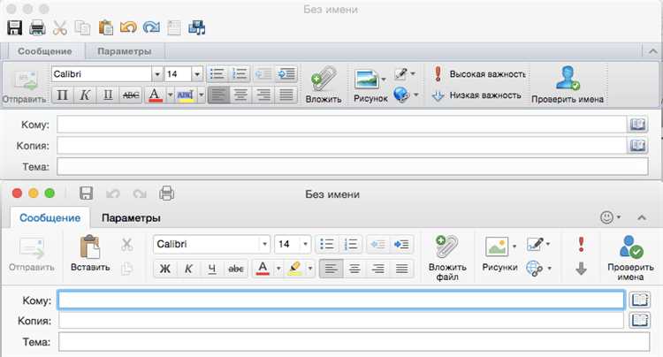This screenshot has width=663, height=357.
Task: Click font color A swatch in lower window
Action: (x=263, y=269)
